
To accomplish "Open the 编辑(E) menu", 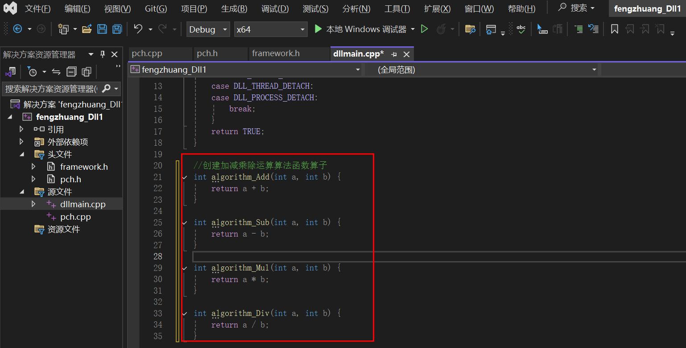I will [x=77, y=8].
